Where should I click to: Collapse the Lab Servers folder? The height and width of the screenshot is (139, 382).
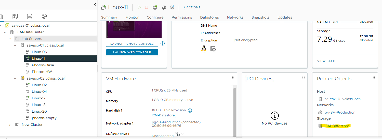(x=10, y=39)
